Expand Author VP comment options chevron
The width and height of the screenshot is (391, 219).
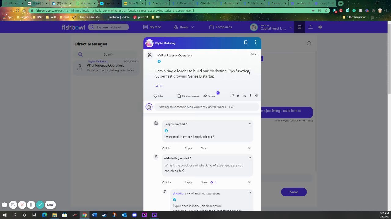coord(250,193)
